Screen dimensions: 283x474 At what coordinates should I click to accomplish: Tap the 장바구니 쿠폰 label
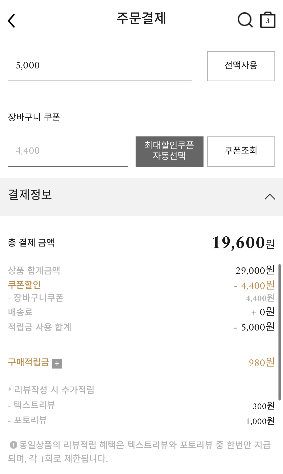point(34,117)
